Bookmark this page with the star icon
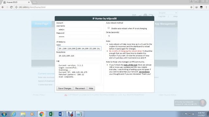Image resolution: width=209 pixels, height=117 pixels. coord(191,7)
